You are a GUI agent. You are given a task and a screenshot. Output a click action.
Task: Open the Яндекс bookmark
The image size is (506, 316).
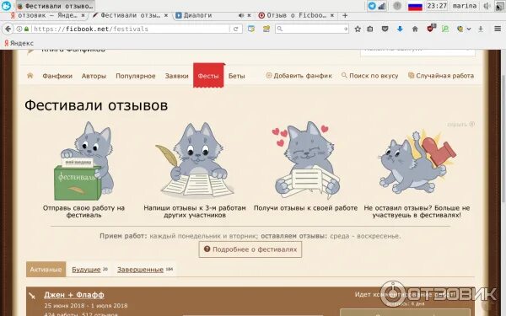(x=19, y=43)
